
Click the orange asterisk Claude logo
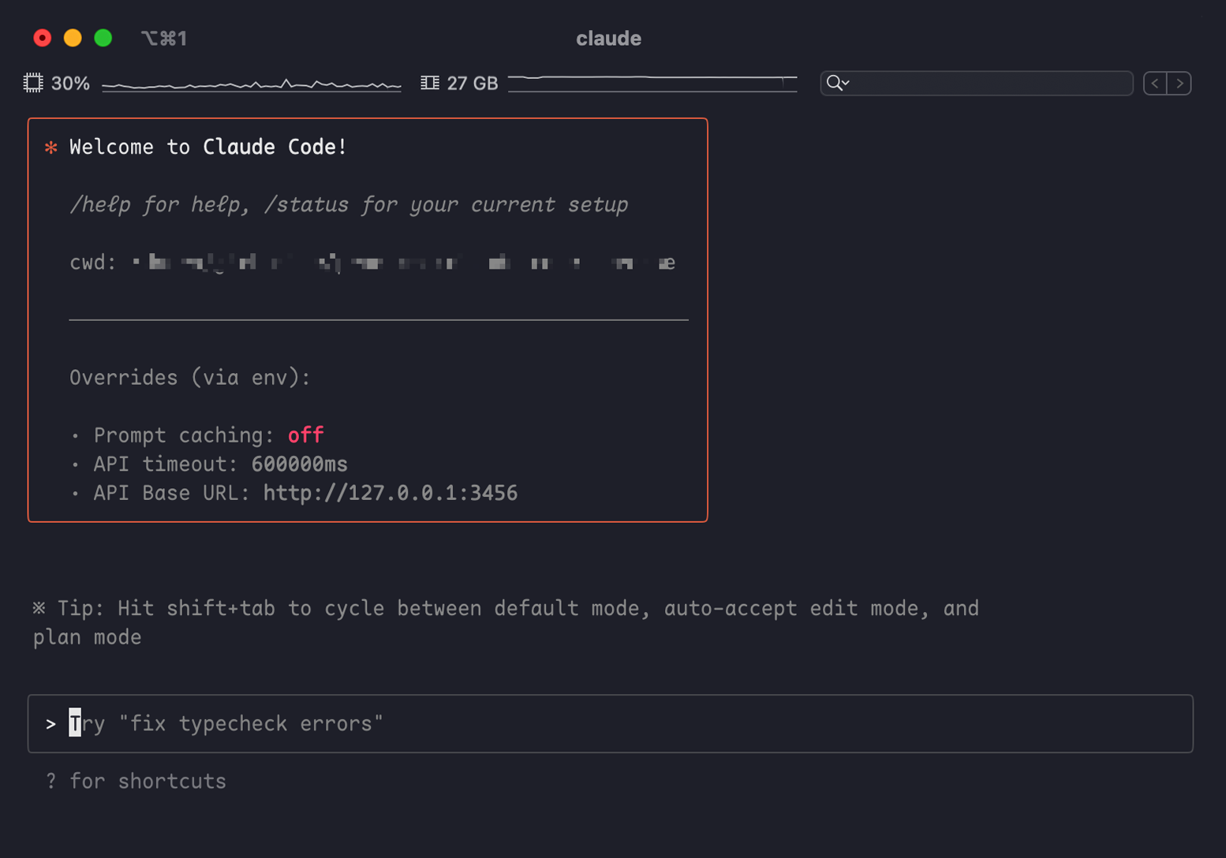(51, 148)
